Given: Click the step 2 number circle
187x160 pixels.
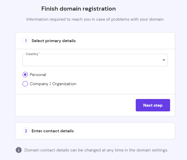Looking at the screenshot, I should [26, 131].
